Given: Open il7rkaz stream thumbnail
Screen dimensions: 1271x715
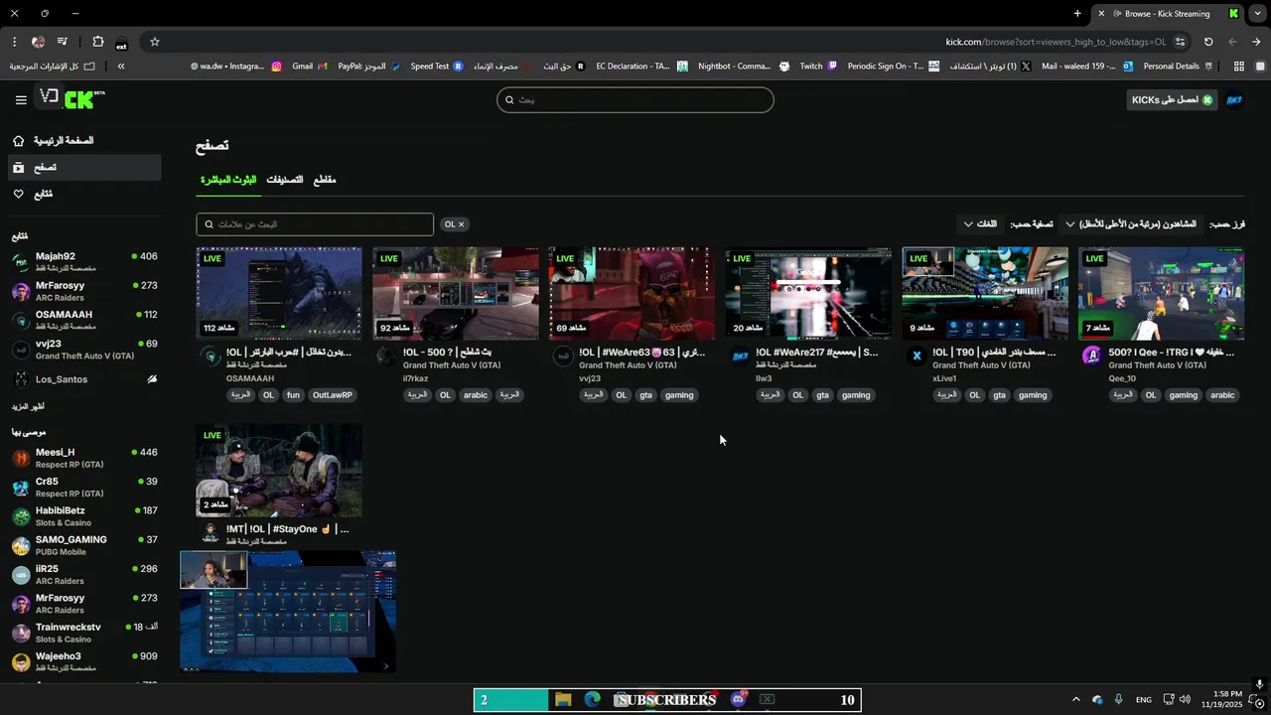Looking at the screenshot, I should tap(456, 294).
